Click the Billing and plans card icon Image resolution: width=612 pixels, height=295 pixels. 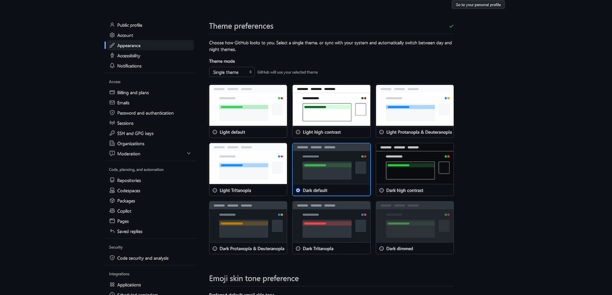[x=112, y=93]
